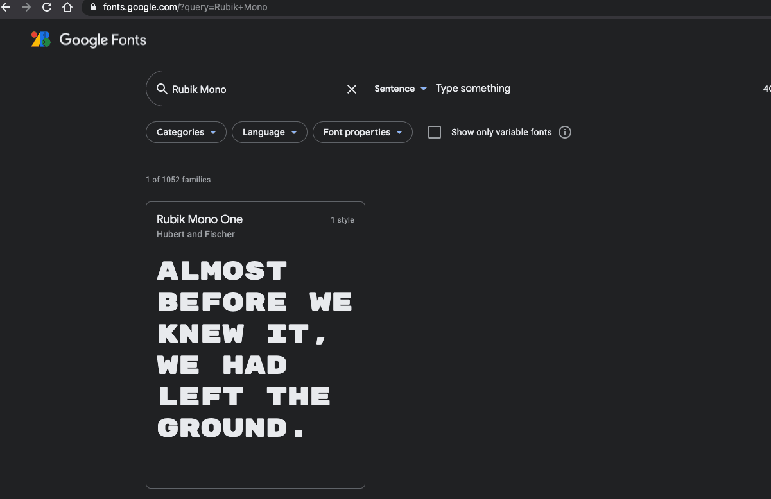The width and height of the screenshot is (771, 499).
Task: Click the 1 of 1052 families text
Action: (178, 180)
